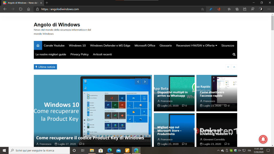This screenshot has height=154, width=274.
Task: Open the site search magnifier icon
Action: (234, 54)
